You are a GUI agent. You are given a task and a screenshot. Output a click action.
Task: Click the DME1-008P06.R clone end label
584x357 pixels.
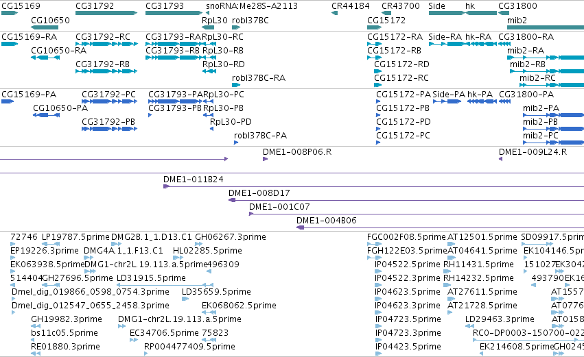[x=297, y=152]
